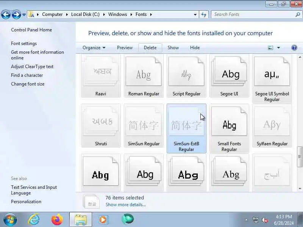Go forward with the Forward arrow button
Image resolution: width=303 pixels, height=227 pixels.
point(16,14)
